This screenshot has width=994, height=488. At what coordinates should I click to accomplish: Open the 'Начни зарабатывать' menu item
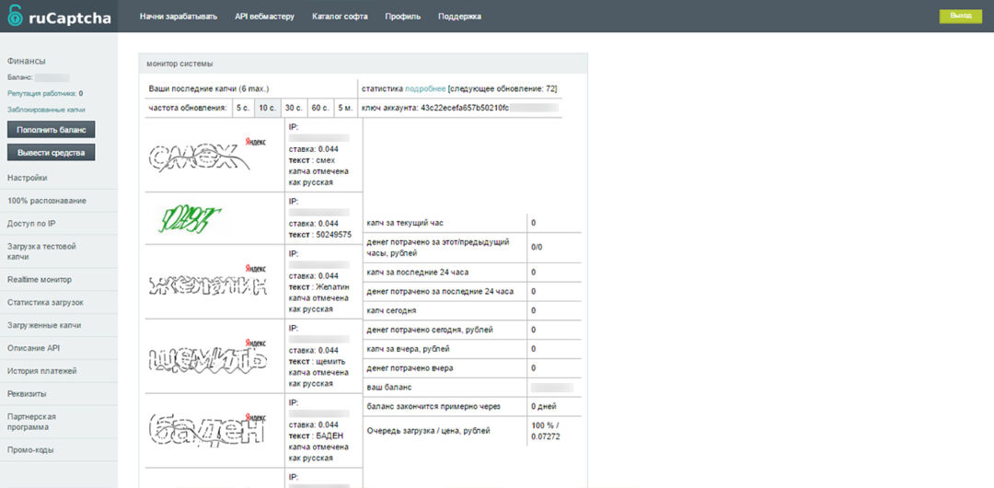pos(179,17)
